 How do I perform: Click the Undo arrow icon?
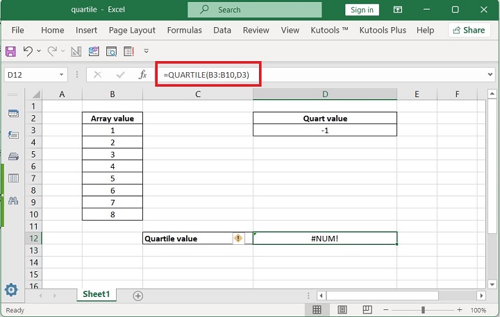pos(28,51)
